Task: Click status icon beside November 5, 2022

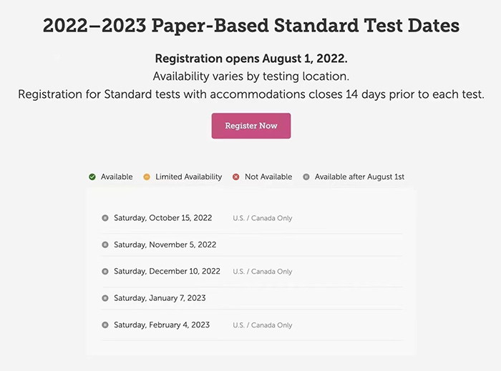Action: (x=105, y=244)
